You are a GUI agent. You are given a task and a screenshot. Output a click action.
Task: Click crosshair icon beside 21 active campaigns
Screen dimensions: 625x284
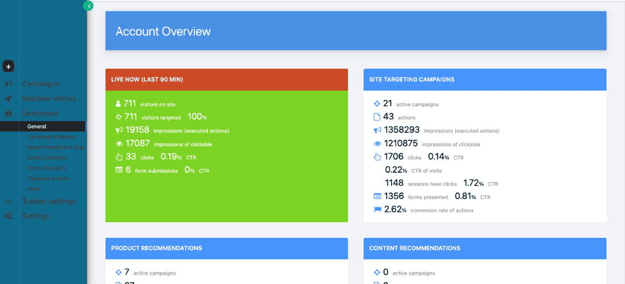[x=377, y=104]
